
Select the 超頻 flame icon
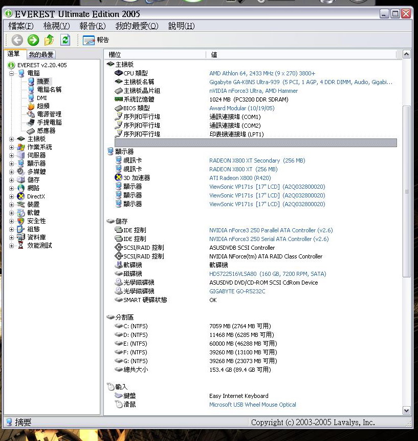click(31, 106)
